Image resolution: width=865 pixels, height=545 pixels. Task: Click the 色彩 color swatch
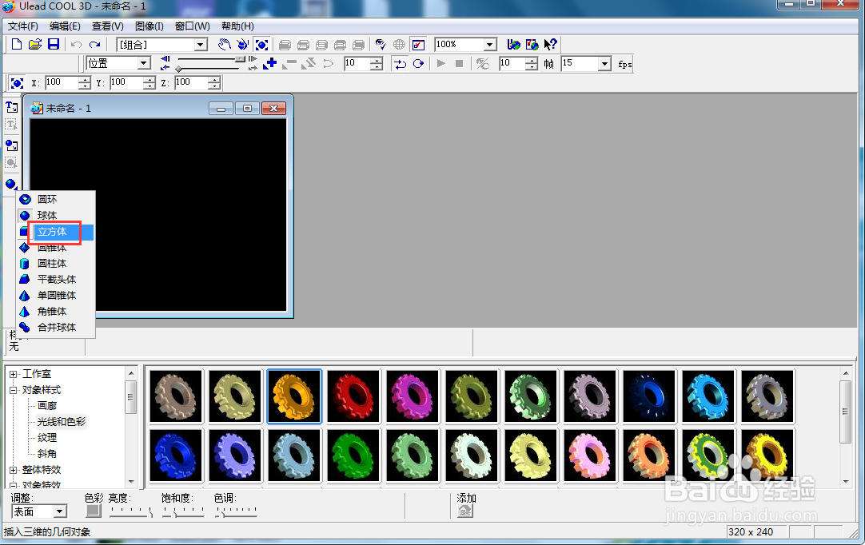point(94,511)
